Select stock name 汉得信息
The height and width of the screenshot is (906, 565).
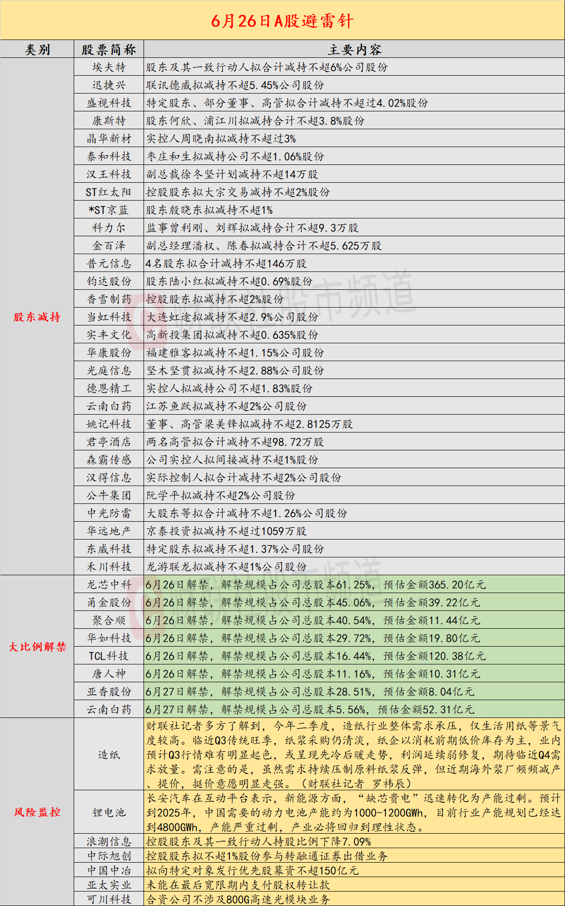(x=109, y=477)
